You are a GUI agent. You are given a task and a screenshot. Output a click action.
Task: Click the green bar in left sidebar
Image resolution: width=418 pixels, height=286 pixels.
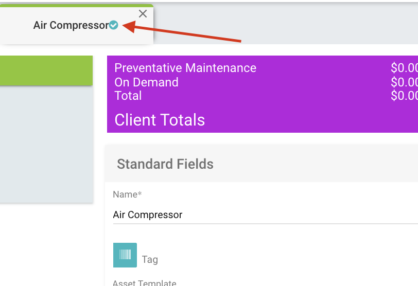coord(46,70)
